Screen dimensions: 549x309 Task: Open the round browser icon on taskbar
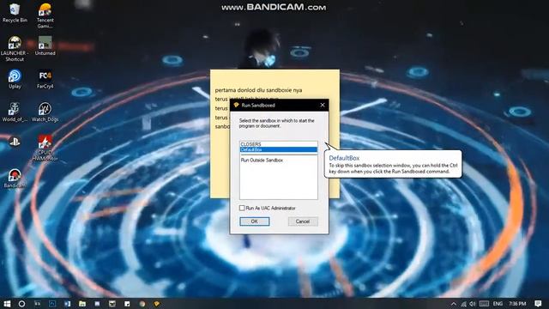click(142, 303)
